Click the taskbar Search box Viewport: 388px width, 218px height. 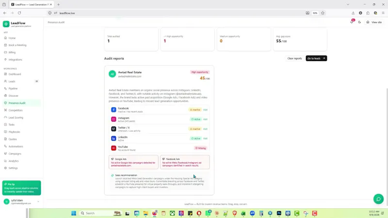(x=100, y=213)
